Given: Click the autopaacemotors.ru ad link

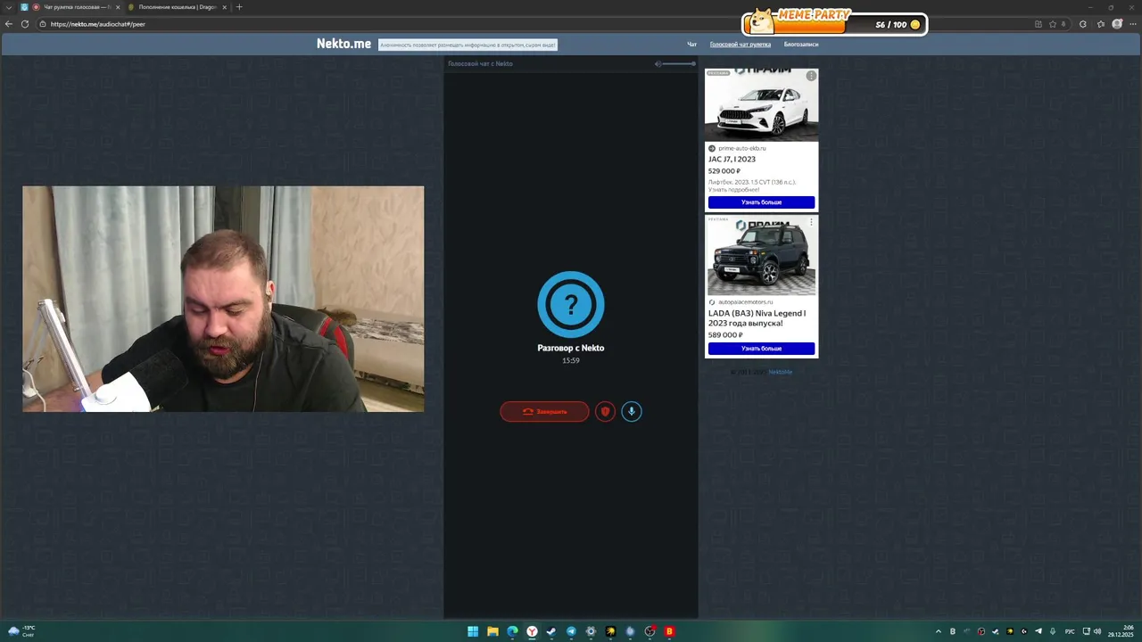Looking at the screenshot, I should click(x=745, y=301).
